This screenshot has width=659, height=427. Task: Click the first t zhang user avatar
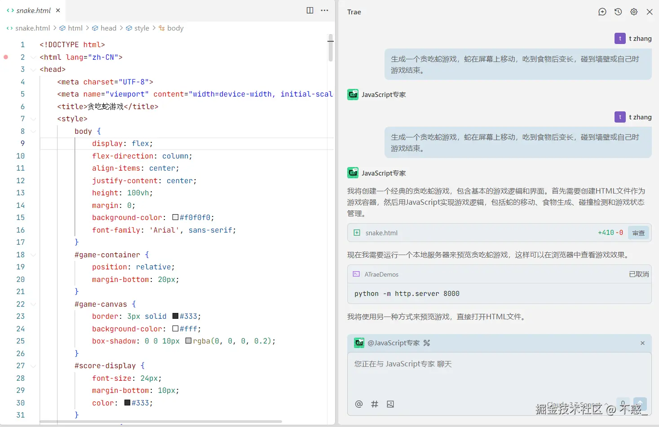(x=620, y=39)
